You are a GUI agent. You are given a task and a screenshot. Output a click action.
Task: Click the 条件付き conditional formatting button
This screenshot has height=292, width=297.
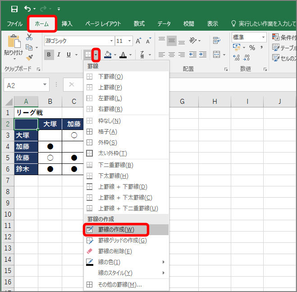[284, 37]
